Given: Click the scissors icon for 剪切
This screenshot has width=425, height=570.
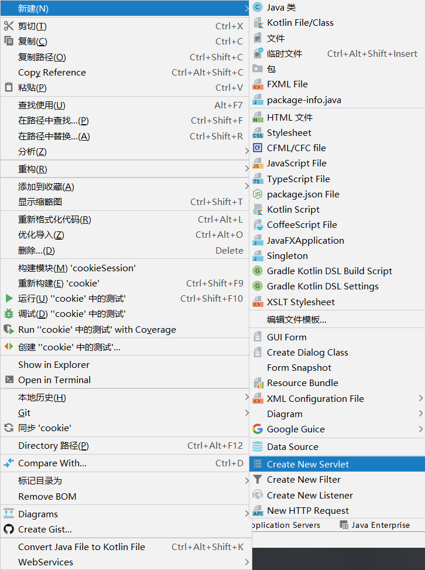Looking at the screenshot, I should [9, 26].
